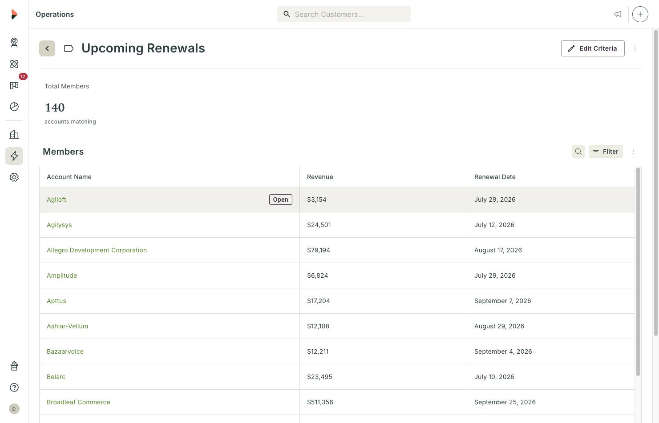
Task: Open the lighthouse icon in sidebar
Action: pos(14,366)
